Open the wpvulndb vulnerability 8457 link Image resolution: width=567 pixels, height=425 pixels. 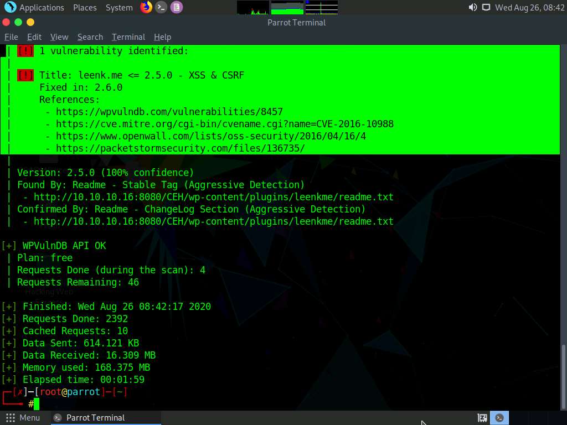pyautogui.click(x=169, y=111)
